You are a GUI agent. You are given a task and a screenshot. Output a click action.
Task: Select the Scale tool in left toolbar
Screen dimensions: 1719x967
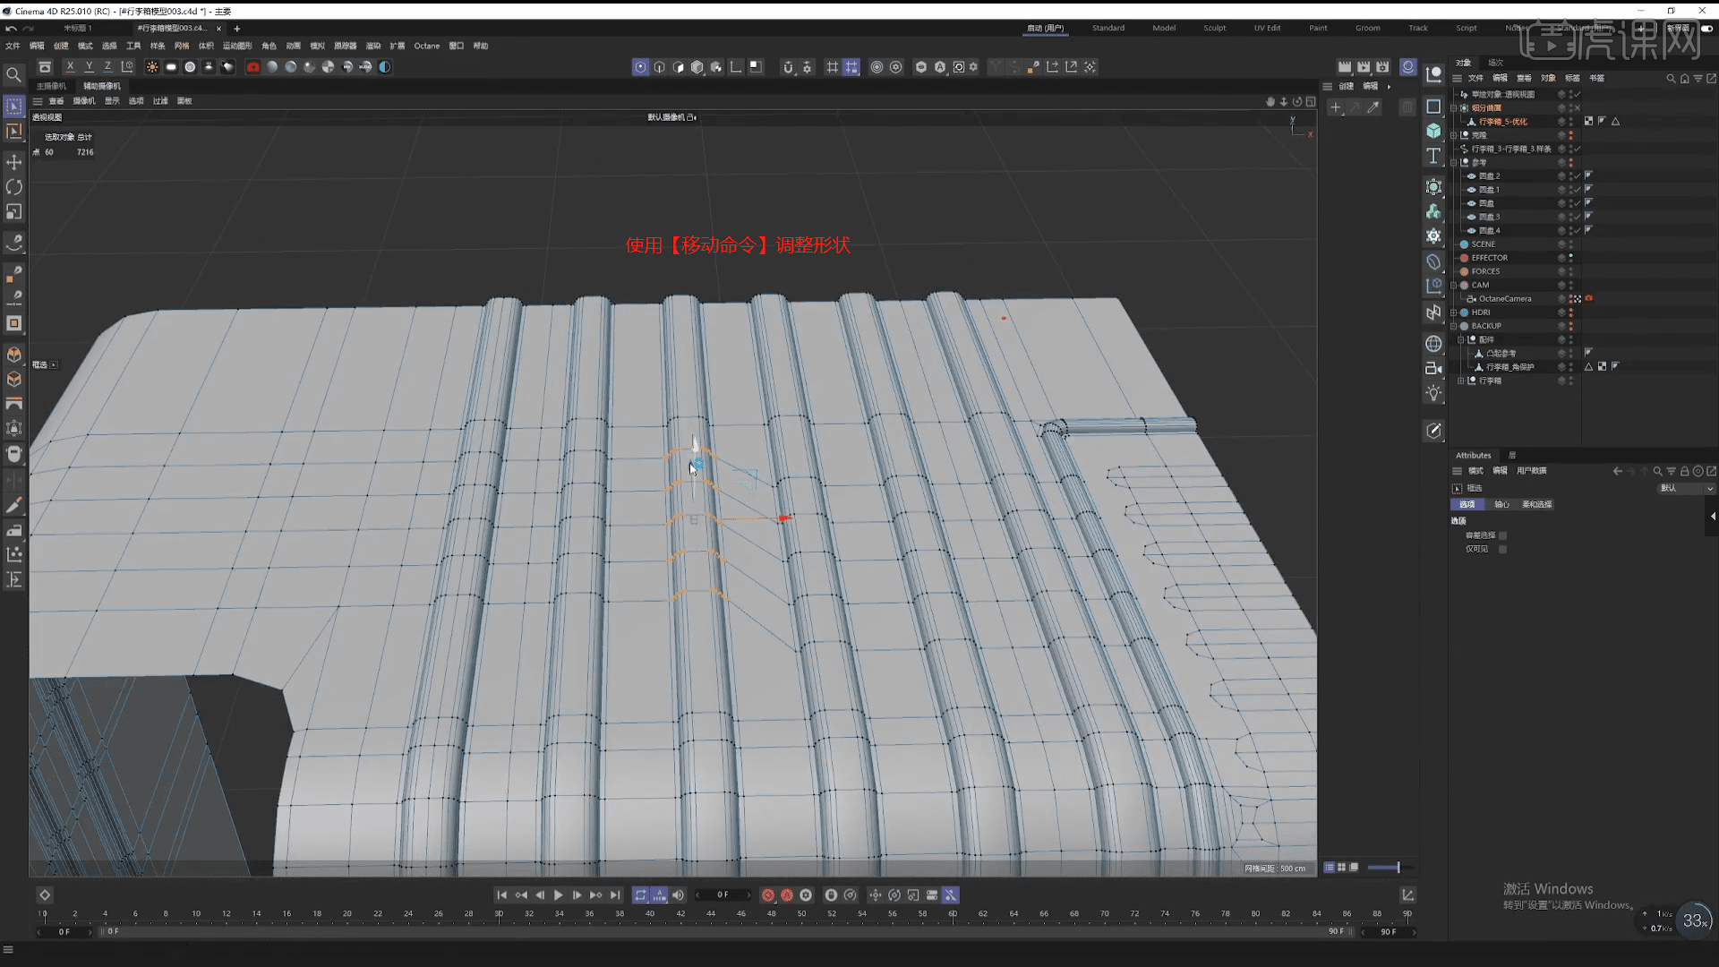point(14,212)
